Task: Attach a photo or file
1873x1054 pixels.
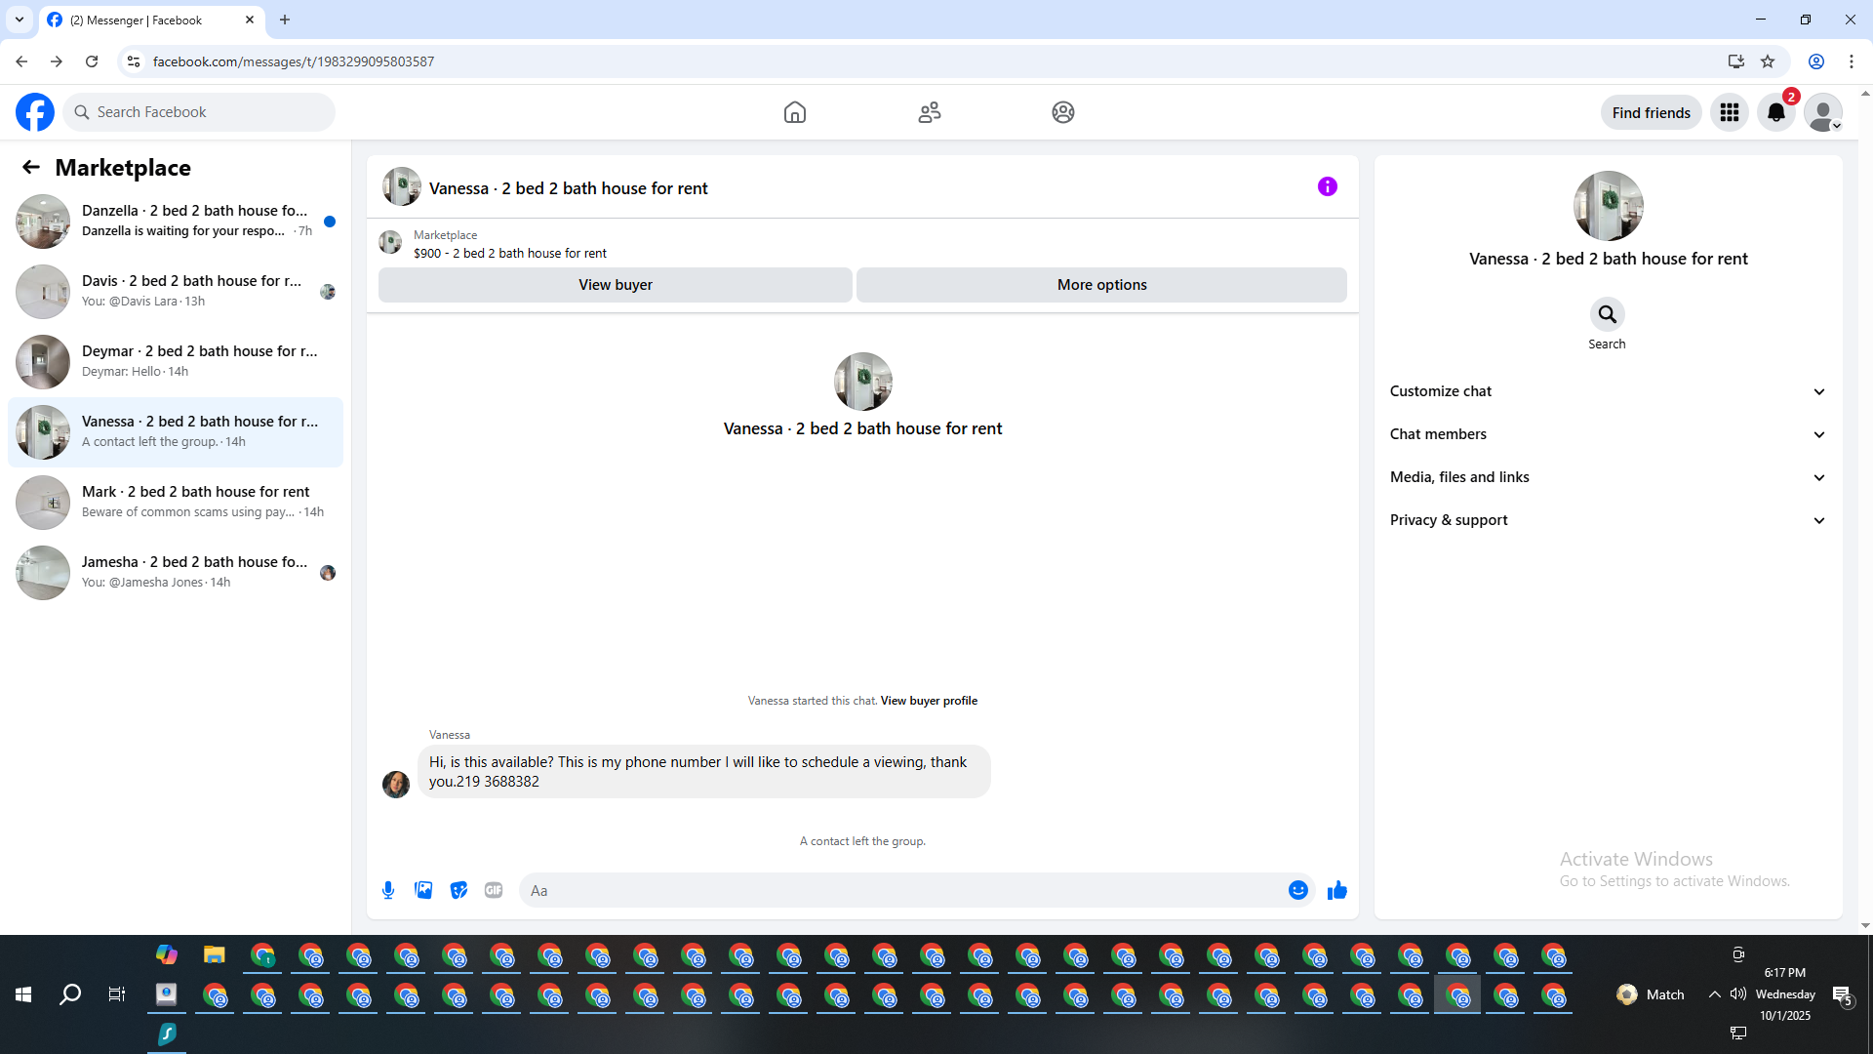Action: coord(423,890)
